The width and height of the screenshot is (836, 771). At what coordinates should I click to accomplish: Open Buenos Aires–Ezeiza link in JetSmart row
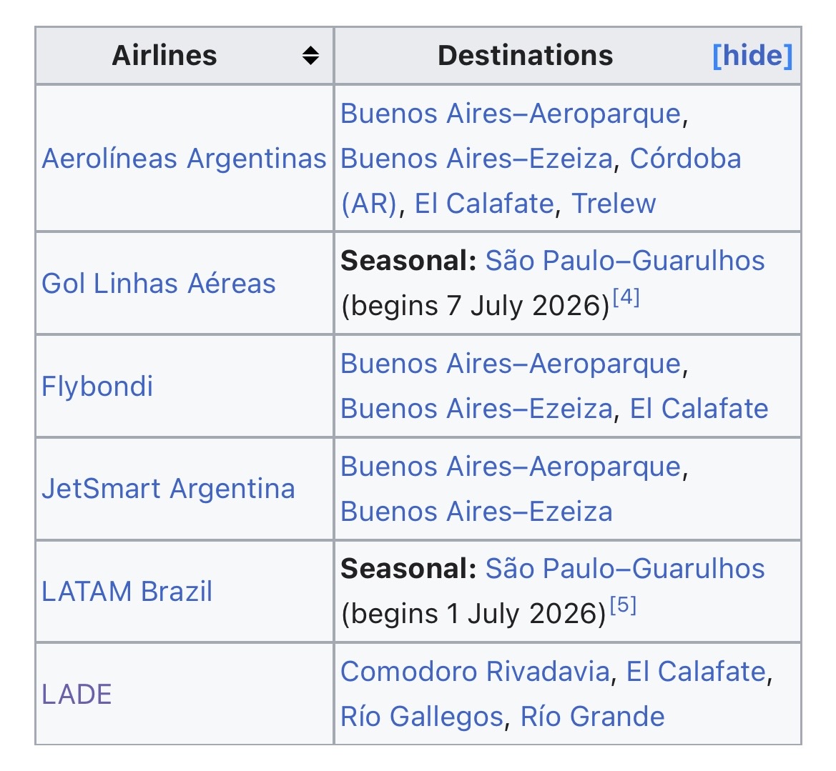pos(476,512)
